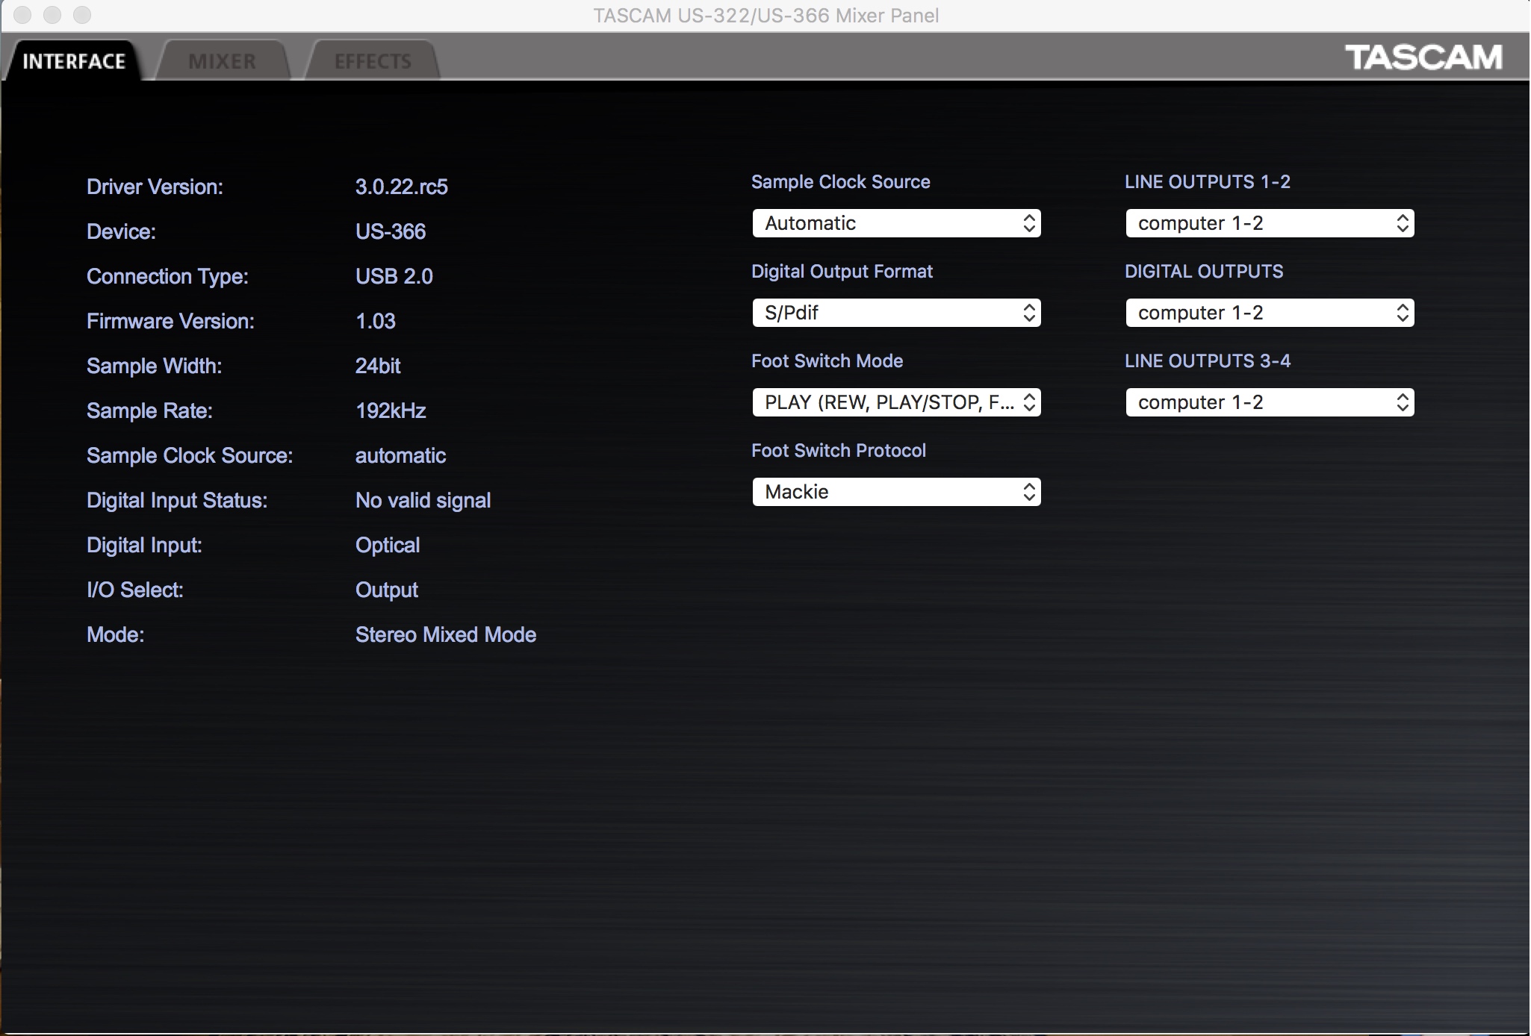Screen dimensions: 1531x1036
Task: Click the TASCAM logo
Action: [1423, 57]
